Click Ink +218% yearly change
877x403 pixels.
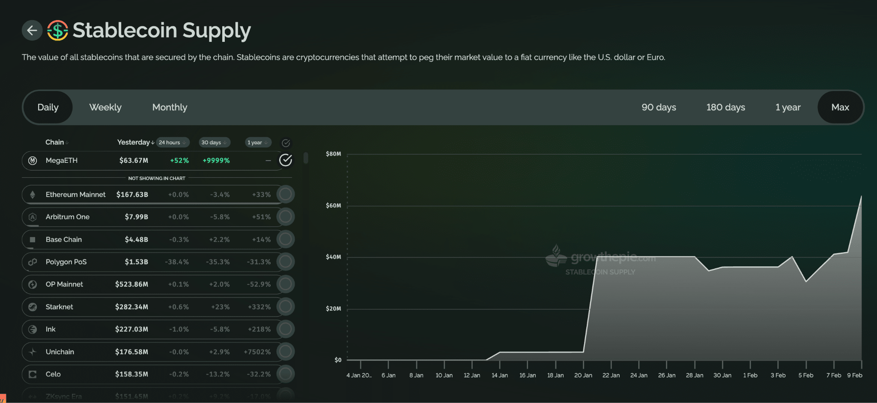tap(260, 329)
